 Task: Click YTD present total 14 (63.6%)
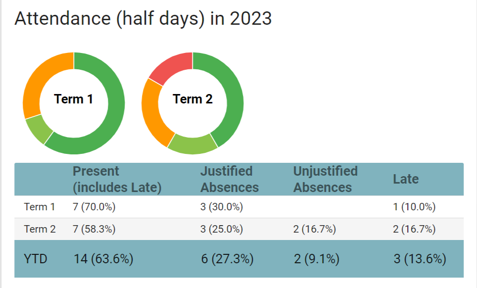103,258
